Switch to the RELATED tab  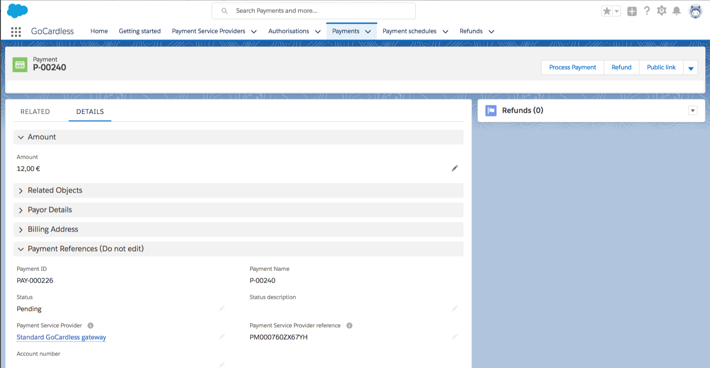(35, 112)
